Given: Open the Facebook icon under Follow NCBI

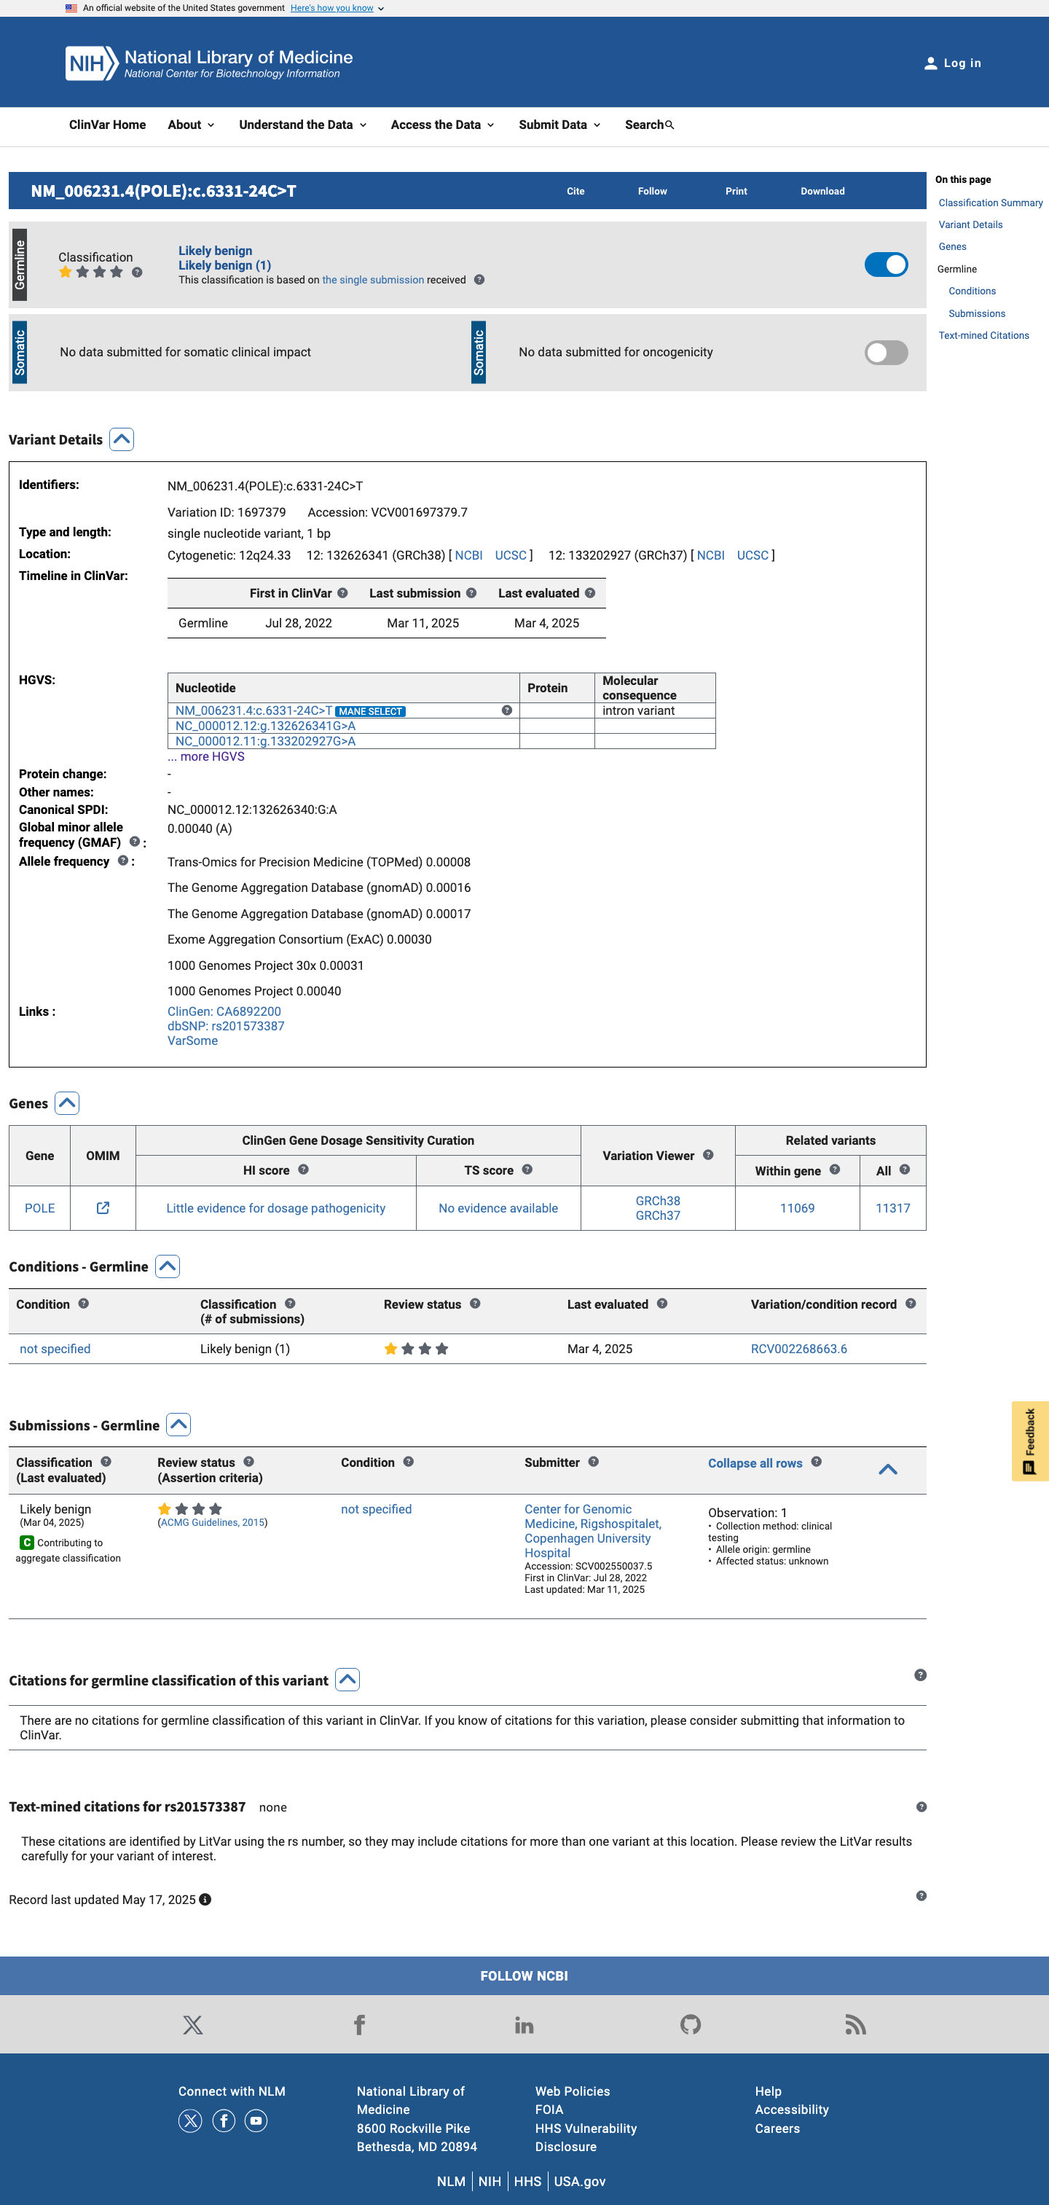Looking at the screenshot, I should [359, 2024].
